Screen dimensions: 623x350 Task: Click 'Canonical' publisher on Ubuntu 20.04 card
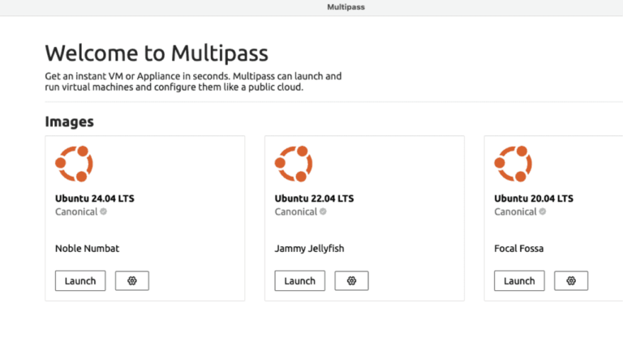coord(515,211)
